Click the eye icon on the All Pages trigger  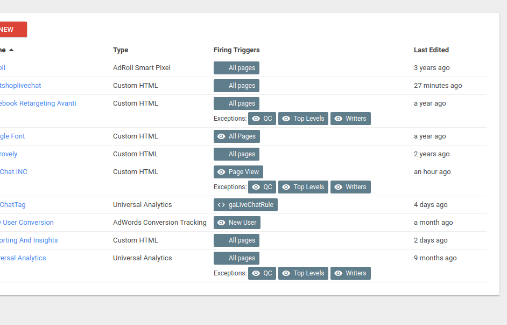coord(221,136)
